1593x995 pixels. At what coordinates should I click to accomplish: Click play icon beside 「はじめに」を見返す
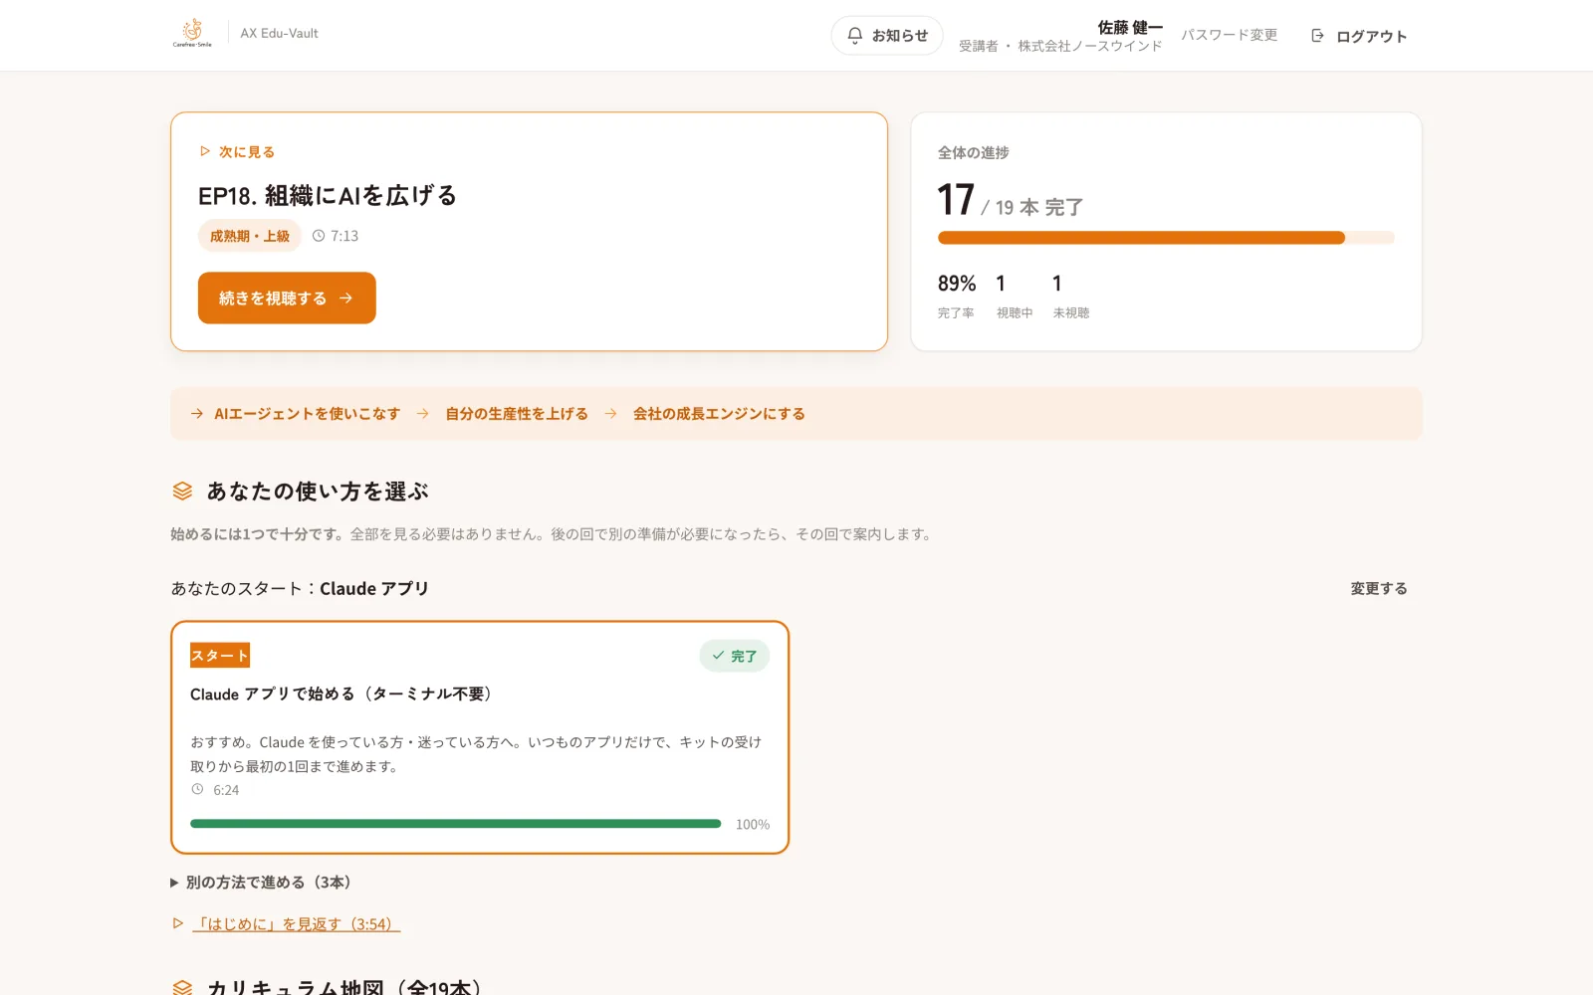pos(178,923)
